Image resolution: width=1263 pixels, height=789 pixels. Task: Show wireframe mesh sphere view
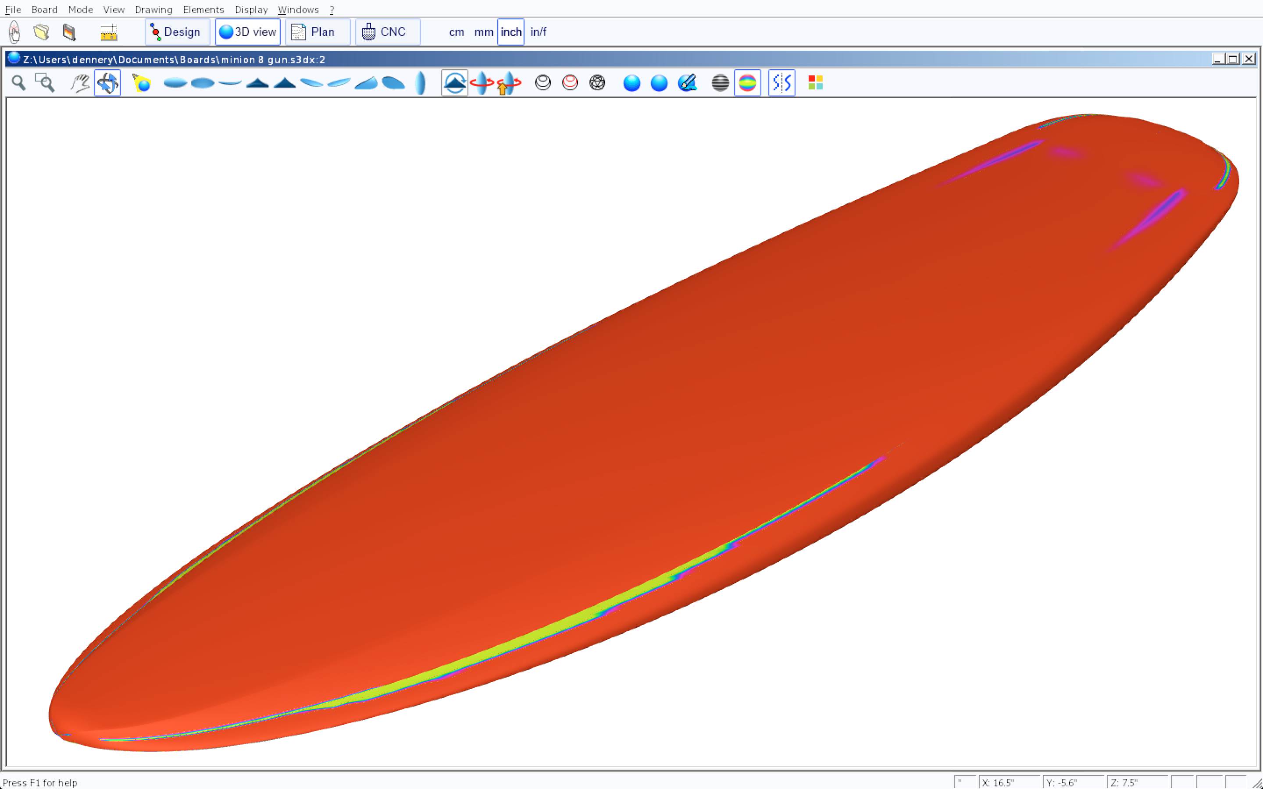[597, 83]
